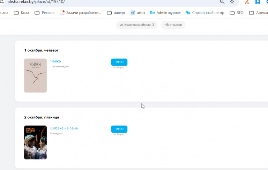Open the Кода bookmarks folder
268x170 pixels.
point(21,13)
